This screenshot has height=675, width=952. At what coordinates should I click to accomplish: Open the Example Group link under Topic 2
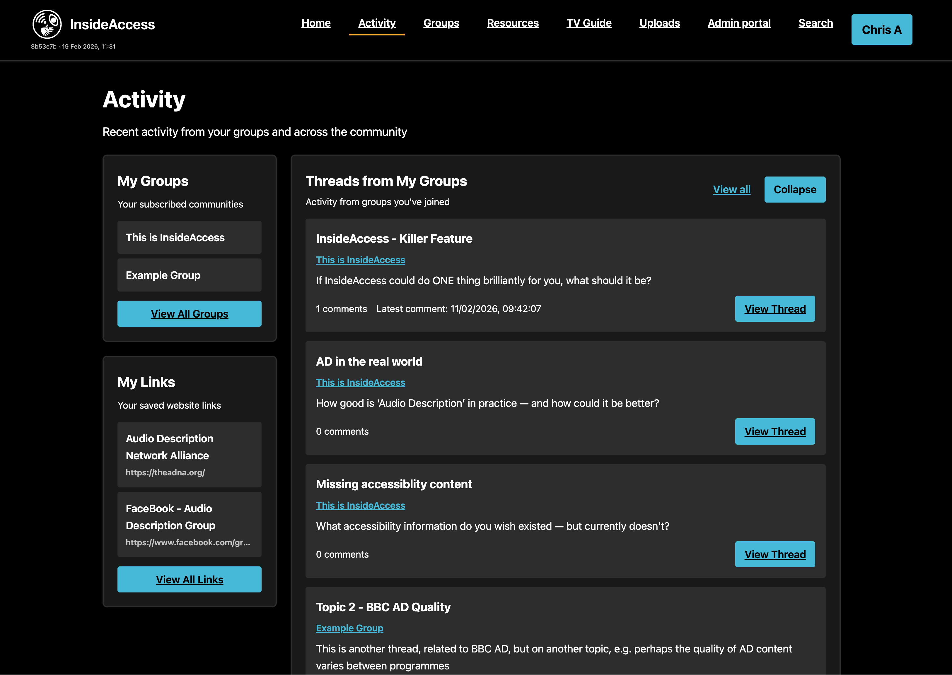point(349,628)
